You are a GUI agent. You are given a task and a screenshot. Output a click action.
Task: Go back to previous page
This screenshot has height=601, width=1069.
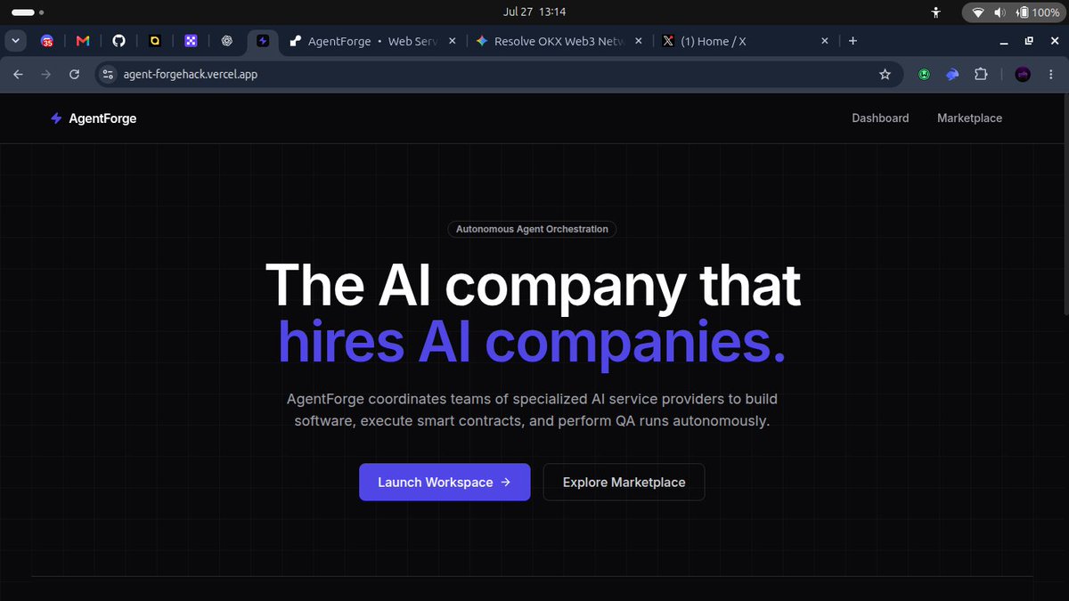click(18, 75)
